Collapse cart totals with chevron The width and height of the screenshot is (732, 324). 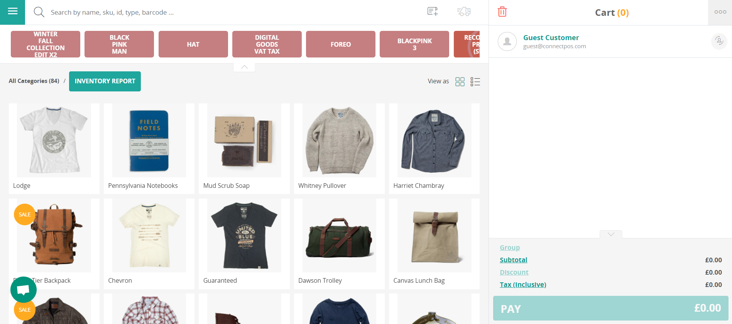click(x=611, y=234)
